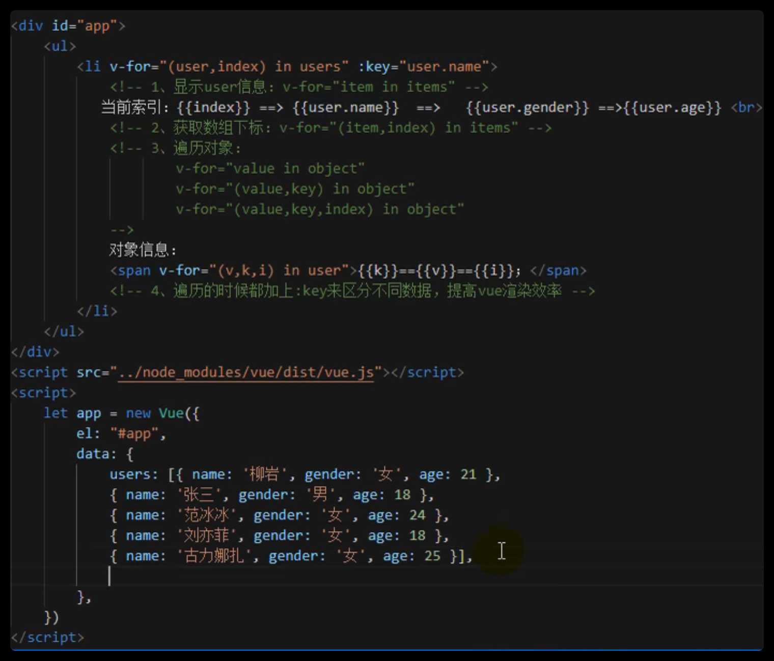This screenshot has width=774, height=661.
Task: Click comment line '1、显示user信息'
Action: [299, 87]
